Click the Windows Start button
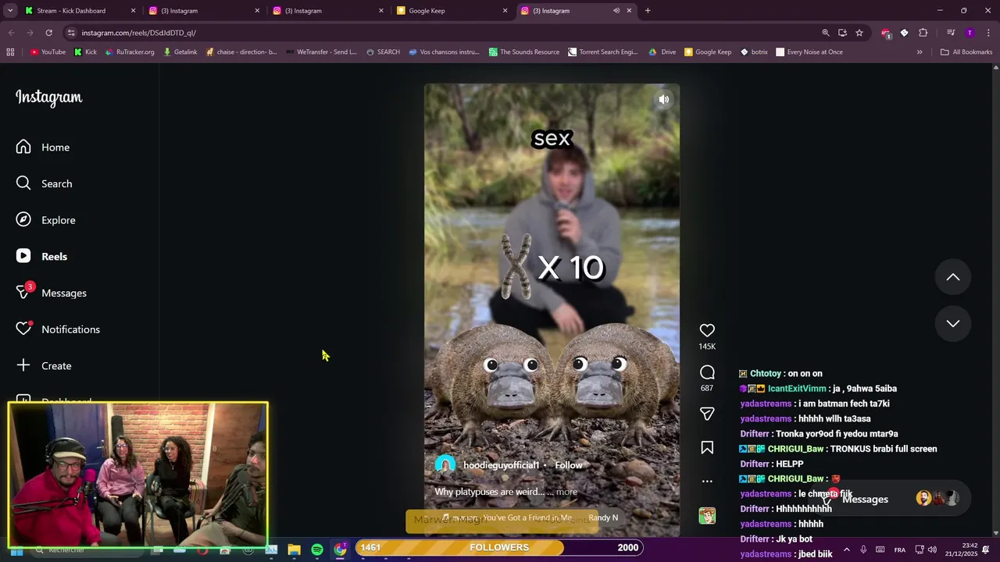 click(16, 550)
